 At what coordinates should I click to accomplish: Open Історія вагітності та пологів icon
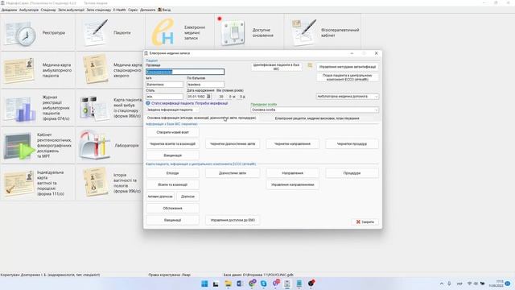[x=95, y=183]
